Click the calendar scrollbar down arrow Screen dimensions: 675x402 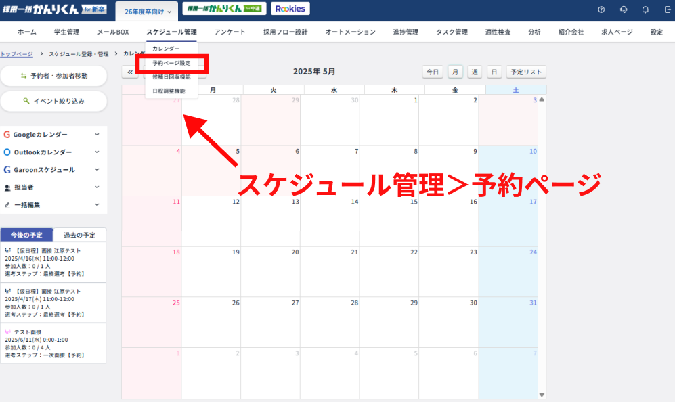(542, 394)
